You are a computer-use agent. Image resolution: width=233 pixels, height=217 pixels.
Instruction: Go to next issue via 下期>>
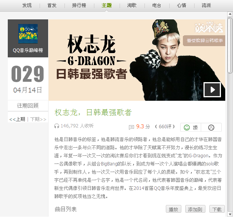[x=38, y=119]
